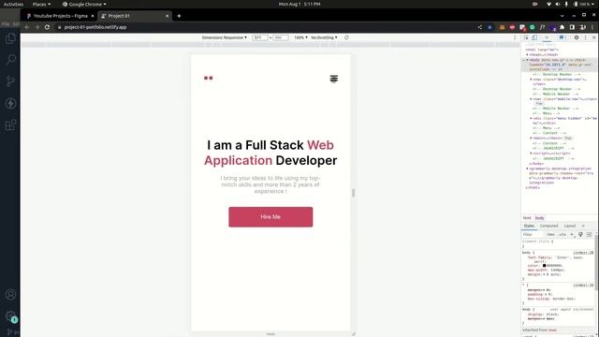Viewport: 599px width, 337px height.
Task: Open the Extensions icon in VS Code sidebar
Action: pos(10,125)
